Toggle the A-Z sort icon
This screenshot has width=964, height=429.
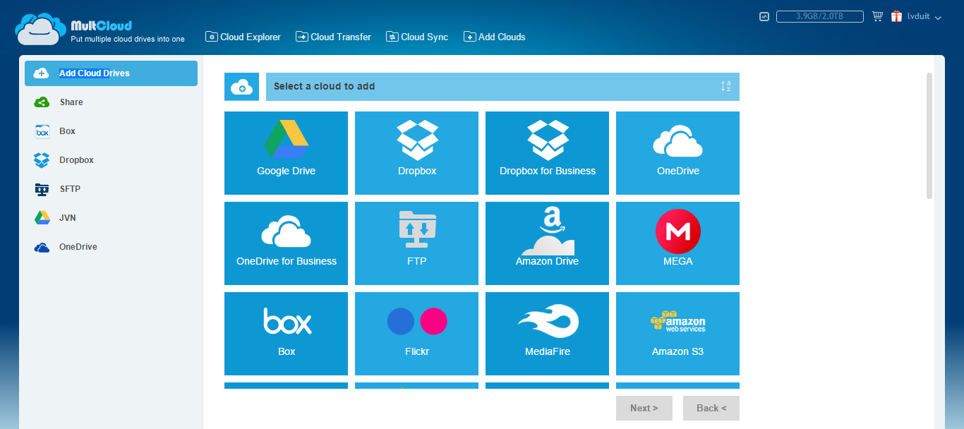725,86
